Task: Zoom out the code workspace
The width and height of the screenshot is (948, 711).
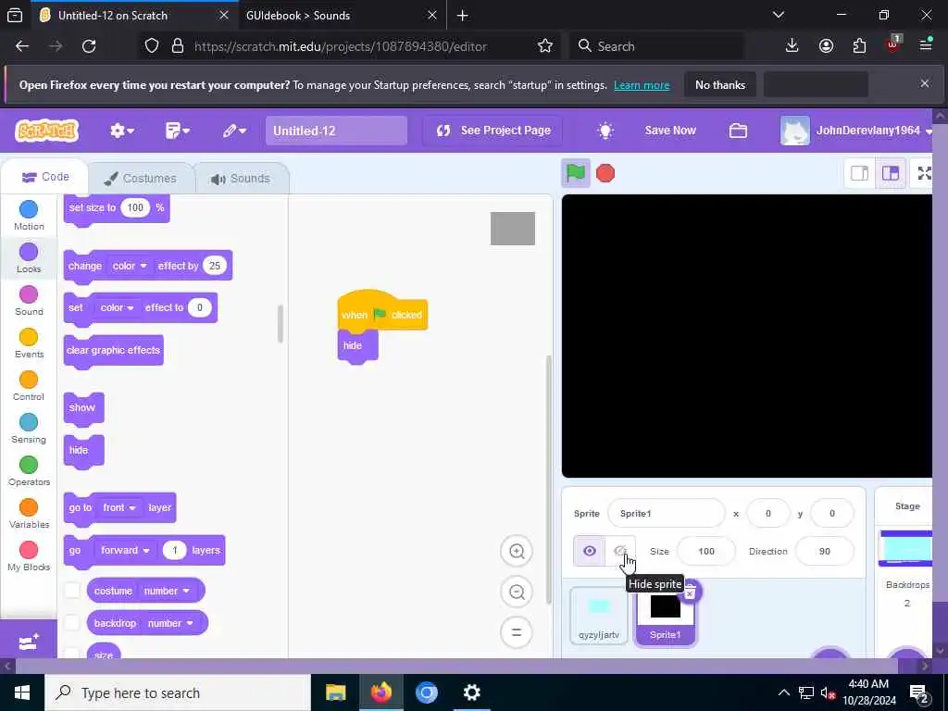Action: 517,592
